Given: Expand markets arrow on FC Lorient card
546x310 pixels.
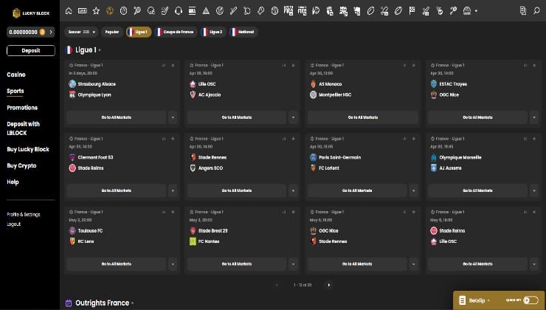Looking at the screenshot, I should 414,190.
